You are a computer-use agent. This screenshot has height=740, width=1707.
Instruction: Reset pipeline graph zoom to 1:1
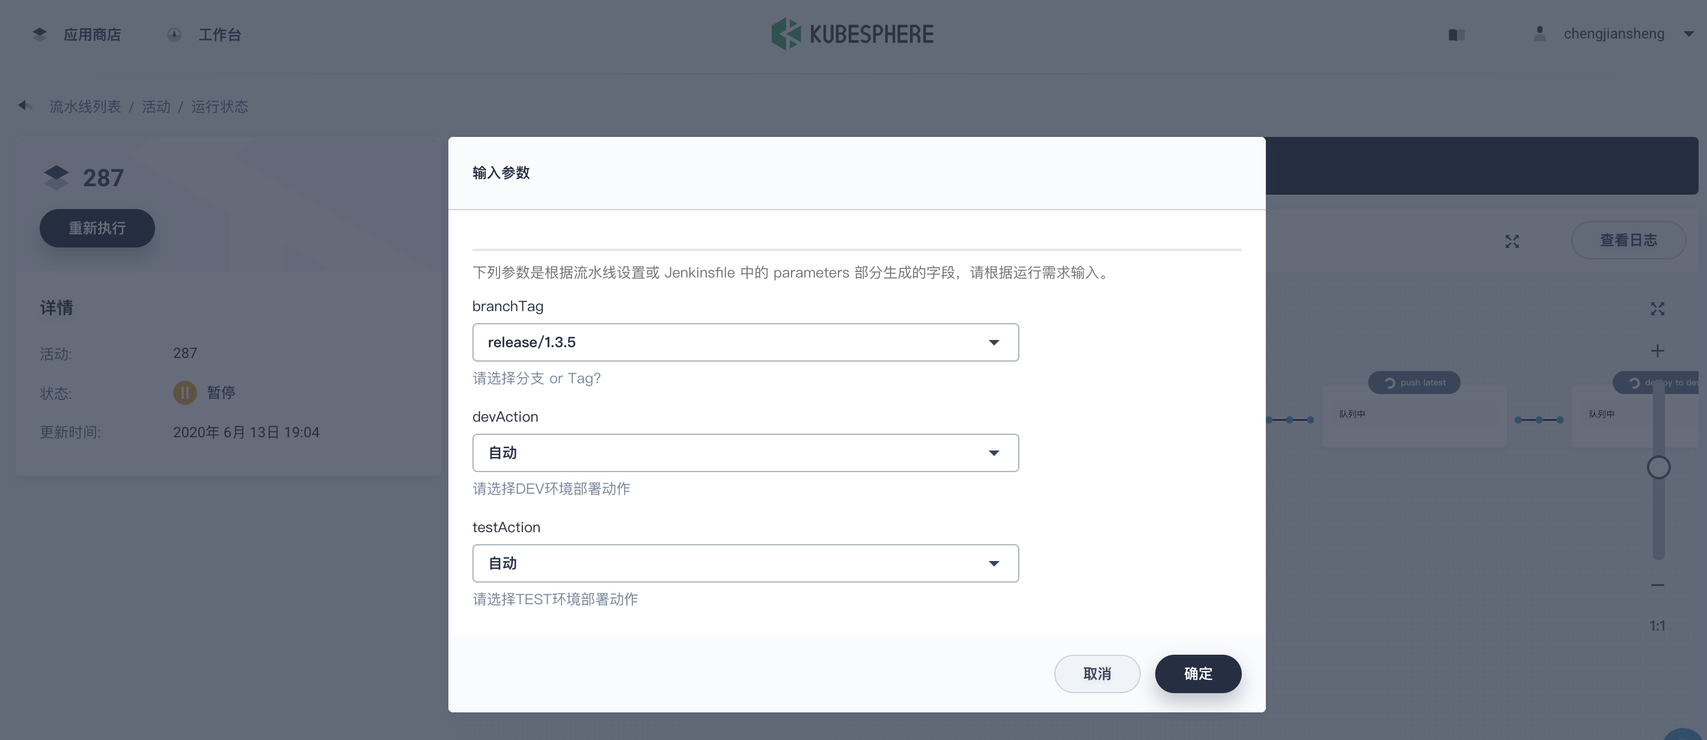(1657, 626)
